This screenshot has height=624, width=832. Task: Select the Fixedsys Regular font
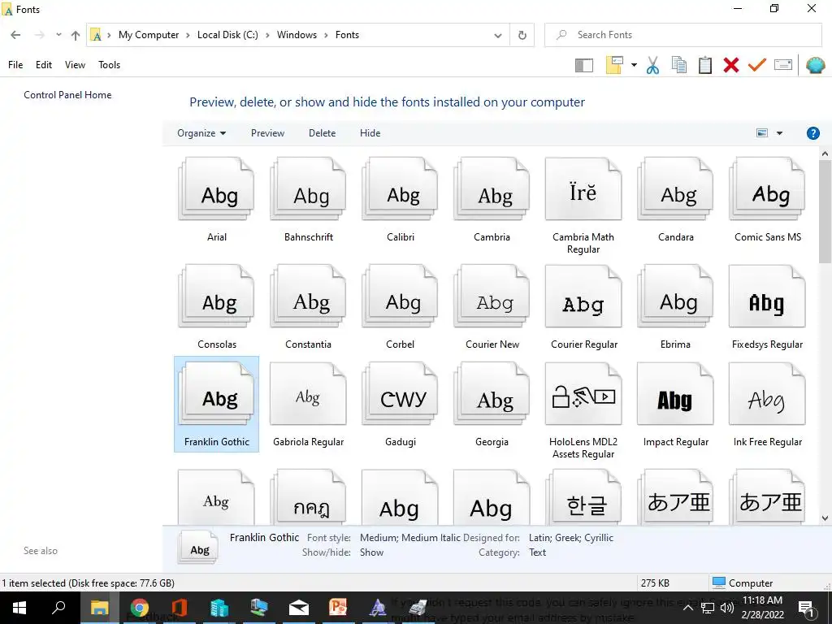tap(767, 306)
